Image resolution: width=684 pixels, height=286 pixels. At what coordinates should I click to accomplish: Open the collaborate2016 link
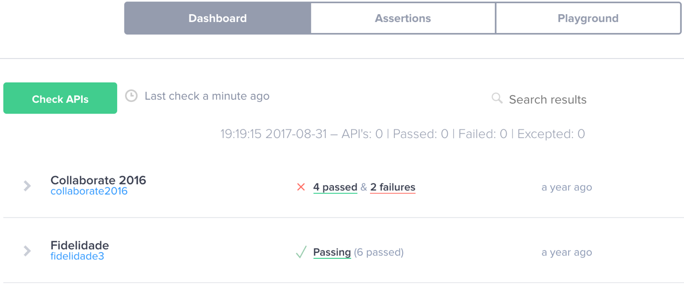point(89,191)
